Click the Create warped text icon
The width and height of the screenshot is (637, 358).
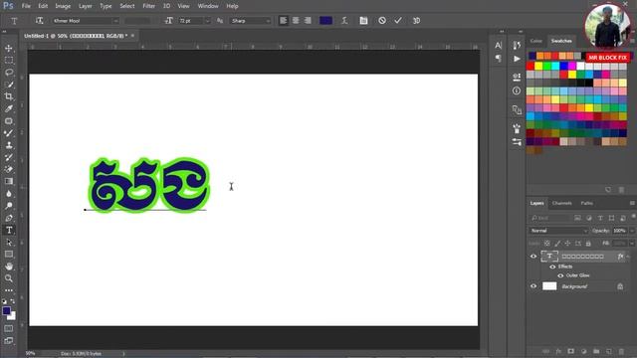click(344, 21)
